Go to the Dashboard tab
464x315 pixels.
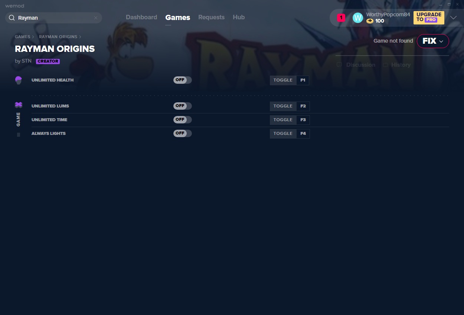141,17
